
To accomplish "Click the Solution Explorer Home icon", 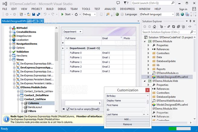I will click(154, 27).
